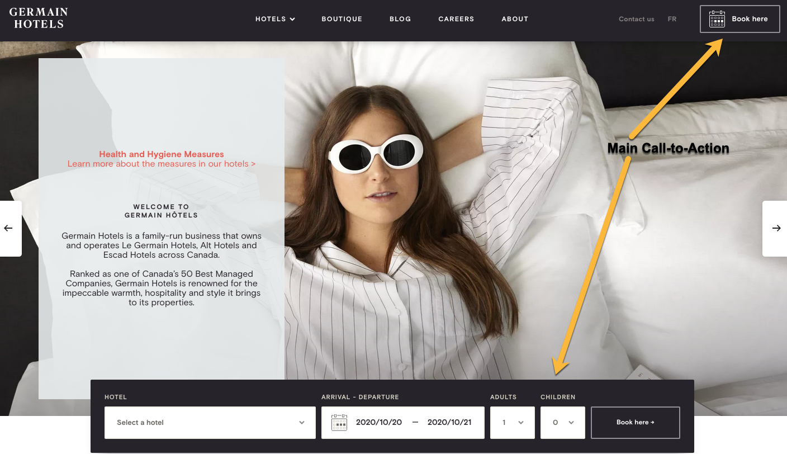Click the Germain Hotels logo

[39, 18]
